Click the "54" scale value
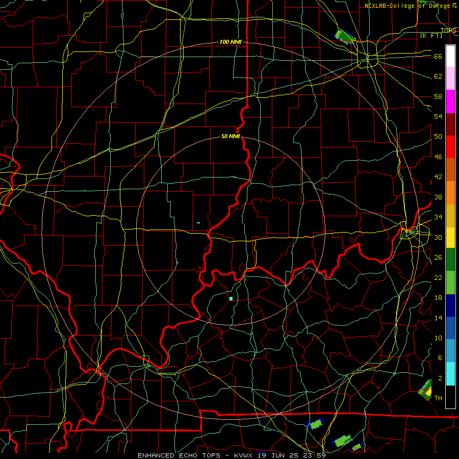Viewport: 459px width, 459px height. 438,116
